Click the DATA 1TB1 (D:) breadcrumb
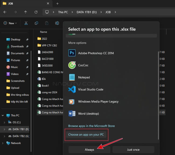This screenshot has width=175, height=155. 87,12
